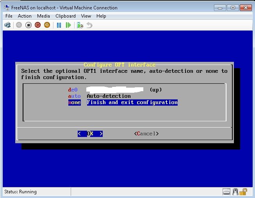Click the orange Save state icon
255x198 pixels.
point(47,25)
